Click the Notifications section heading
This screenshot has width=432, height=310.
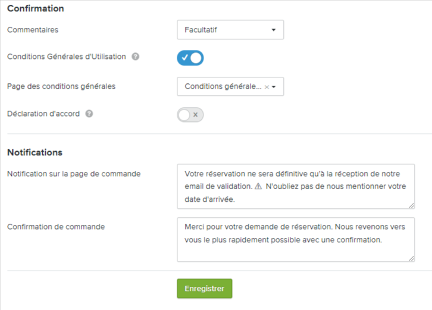35,152
